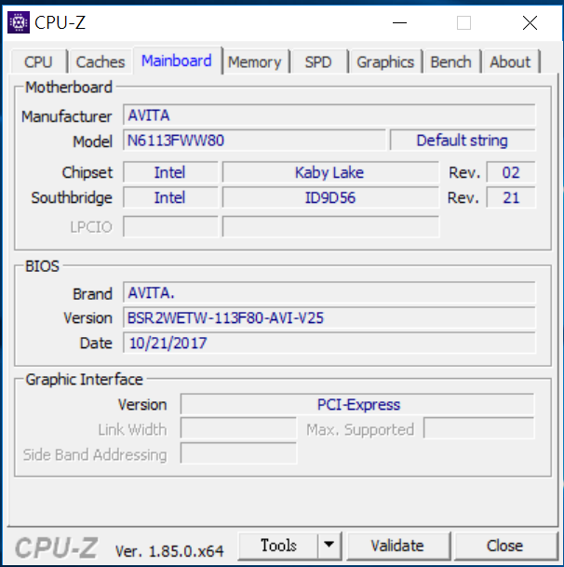
Task: Switch to the Graphics tab
Action: (385, 61)
